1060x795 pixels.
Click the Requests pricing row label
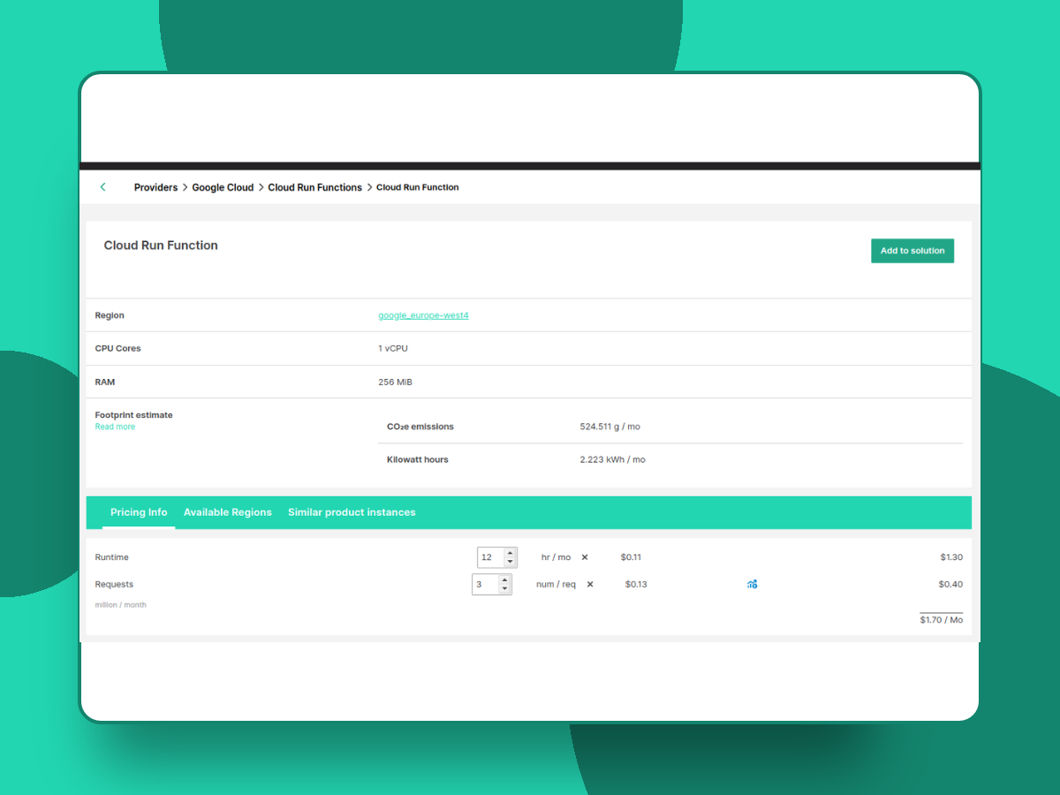115,584
